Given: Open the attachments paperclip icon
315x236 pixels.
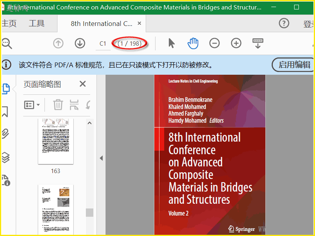Looking at the screenshot, I should click(x=6, y=134).
